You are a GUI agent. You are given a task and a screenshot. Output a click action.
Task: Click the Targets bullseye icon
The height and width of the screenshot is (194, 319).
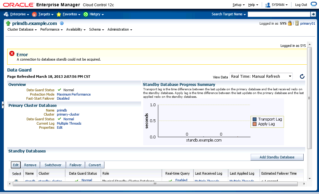point(34,14)
